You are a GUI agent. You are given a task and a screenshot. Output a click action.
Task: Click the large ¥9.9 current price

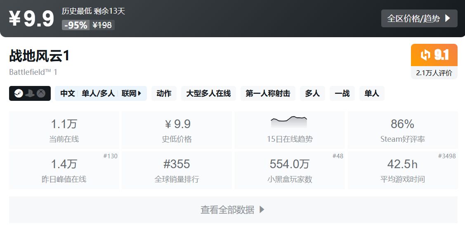pyautogui.click(x=31, y=19)
